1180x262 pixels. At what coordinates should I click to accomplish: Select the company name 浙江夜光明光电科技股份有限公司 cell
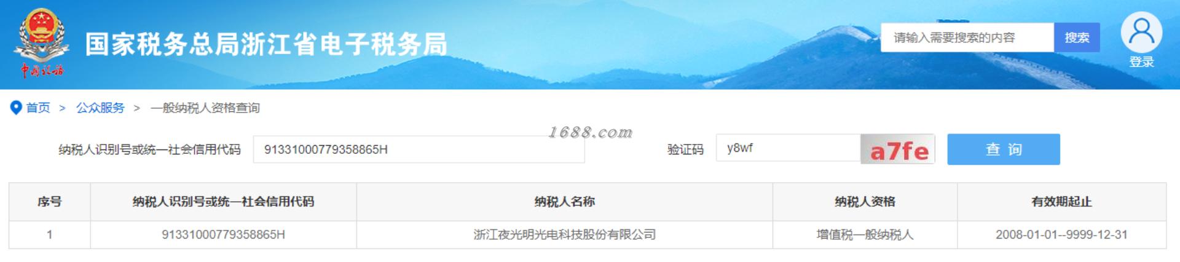click(x=564, y=235)
